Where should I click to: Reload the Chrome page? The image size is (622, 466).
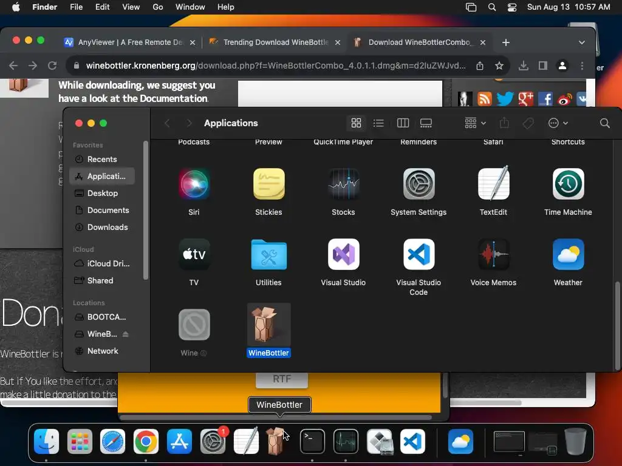coord(52,66)
